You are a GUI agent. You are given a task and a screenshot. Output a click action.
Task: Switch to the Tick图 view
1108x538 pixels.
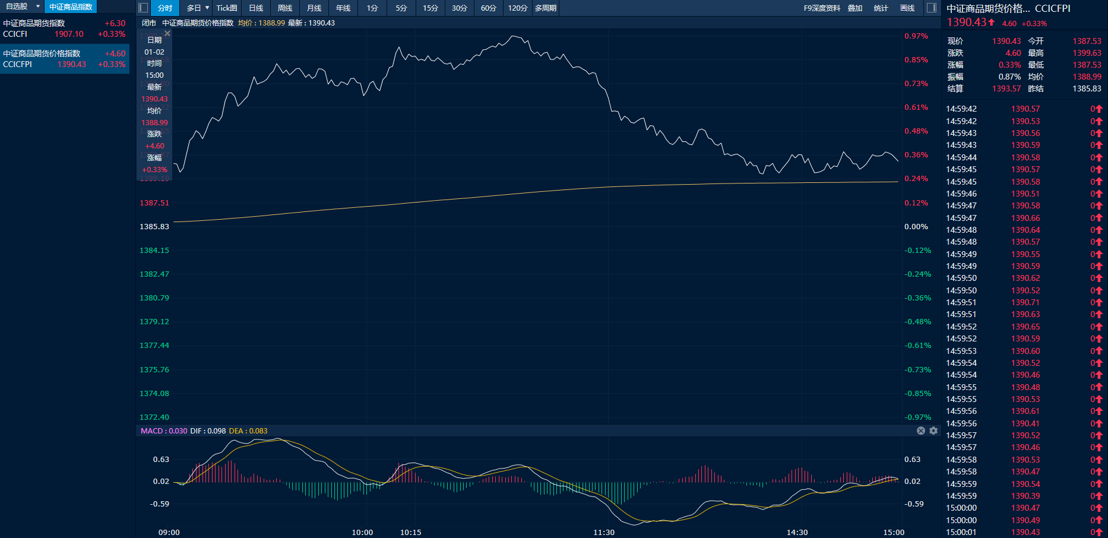pyautogui.click(x=226, y=8)
